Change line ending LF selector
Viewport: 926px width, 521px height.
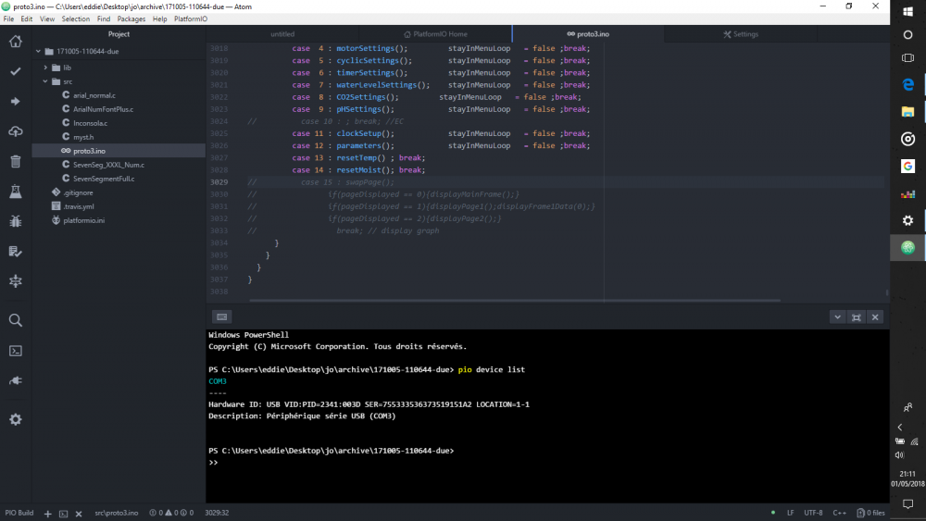pyautogui.click(x=790, y=513)
